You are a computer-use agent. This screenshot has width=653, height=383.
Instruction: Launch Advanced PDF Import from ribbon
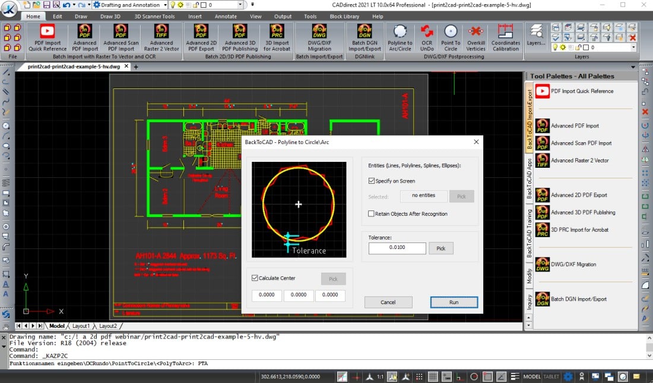(x=85, y=37)
